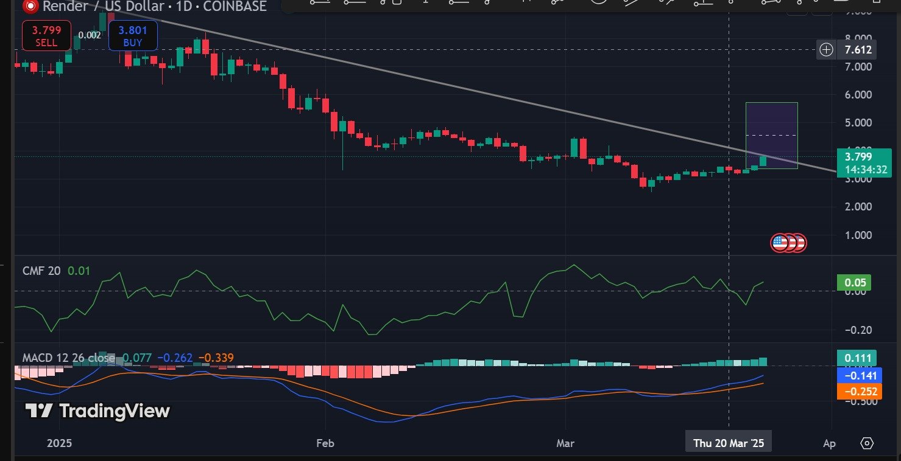The width and height of the screenshot is (901, 461).
Task: Click the green 0.111 histogram value label
Action: click(857, 358)
